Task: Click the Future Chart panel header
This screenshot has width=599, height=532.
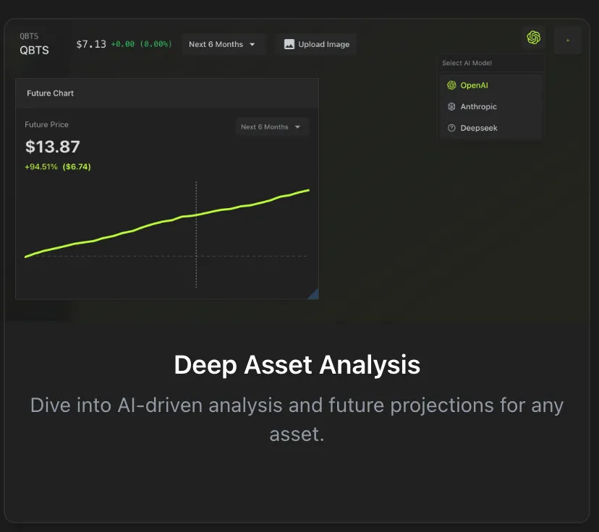Action: tap(167, 93)
